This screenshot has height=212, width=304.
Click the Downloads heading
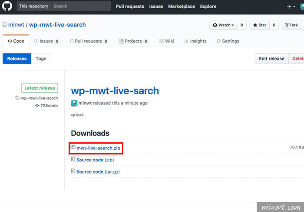coord(90,133)
